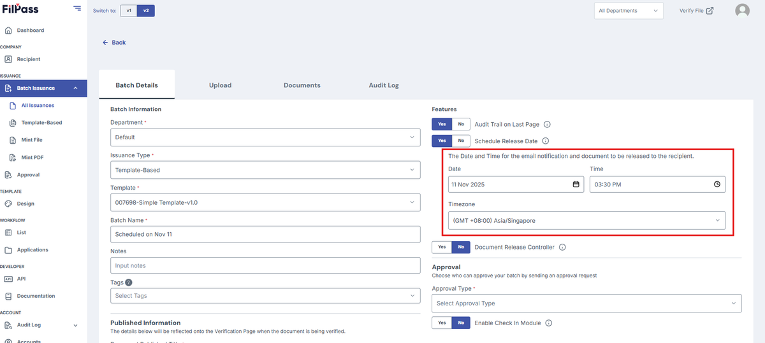Open Documentation from sidebar
Viewport: 765px width, 343px height.
(36, 296)
